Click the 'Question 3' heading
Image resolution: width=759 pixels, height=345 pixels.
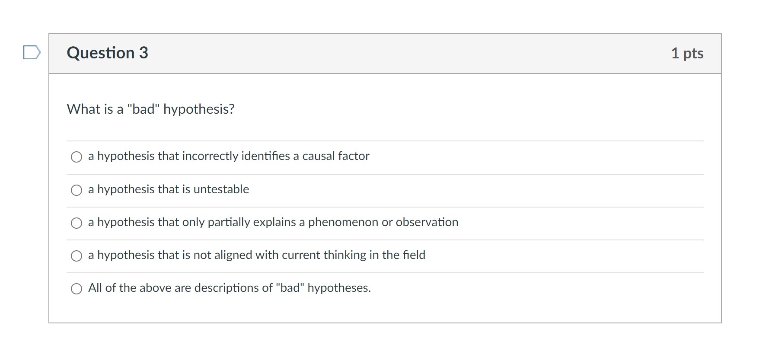(108, 53)
